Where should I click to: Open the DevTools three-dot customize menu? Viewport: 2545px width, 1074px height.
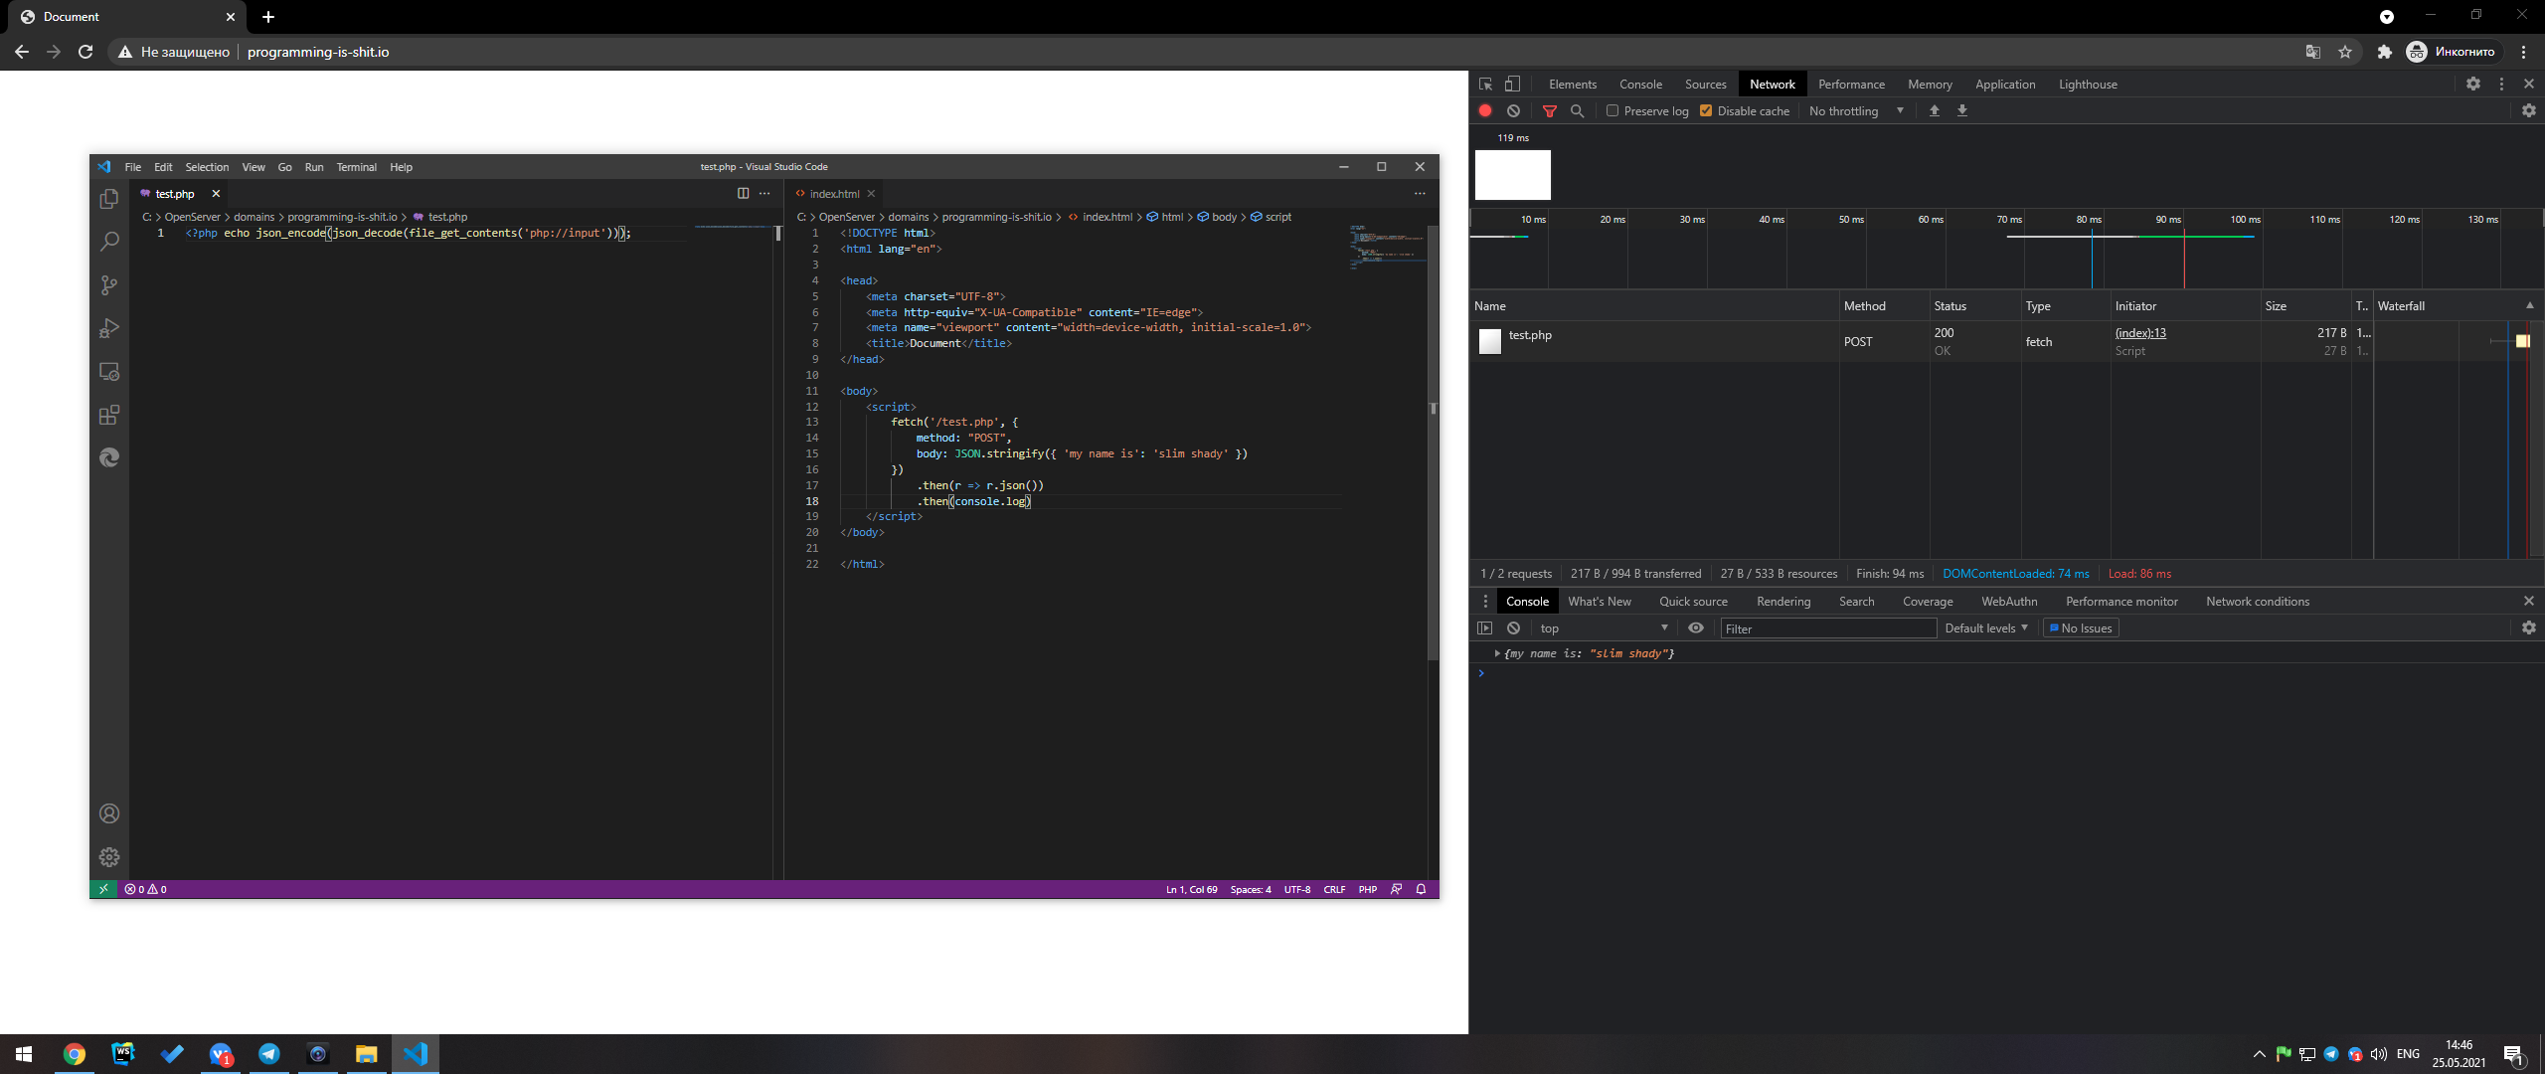(2502, 85)
